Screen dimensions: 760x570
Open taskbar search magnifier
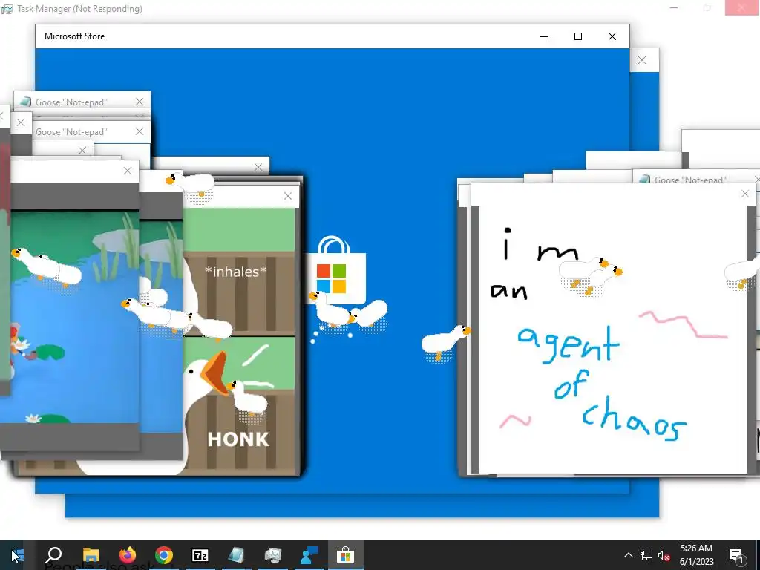tap(53, 555)
